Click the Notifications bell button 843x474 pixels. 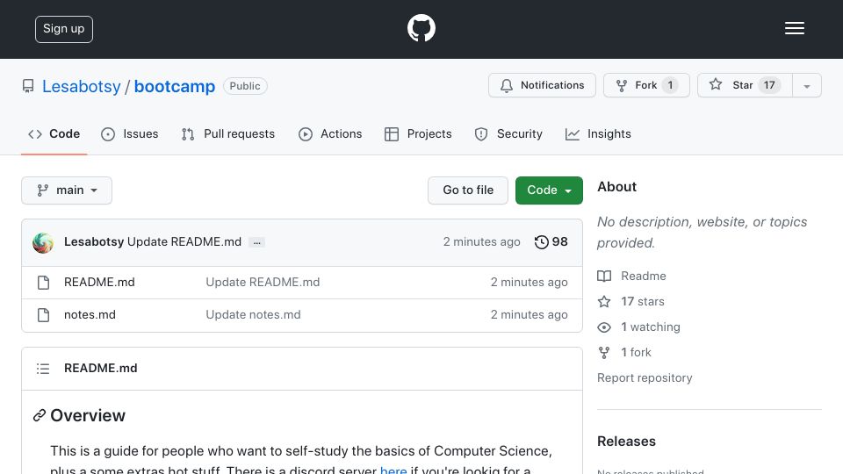pos(542,85)
